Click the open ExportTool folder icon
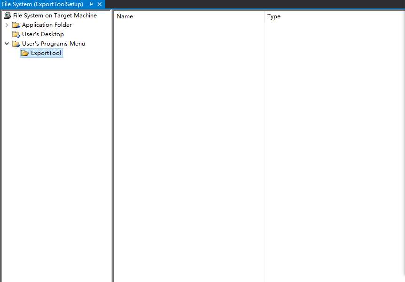This screenshot has height=282, width=405. coord(25,53)
